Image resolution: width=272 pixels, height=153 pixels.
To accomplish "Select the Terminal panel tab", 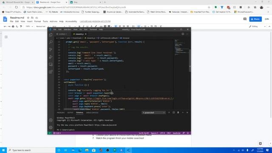I will coord(79,113).
